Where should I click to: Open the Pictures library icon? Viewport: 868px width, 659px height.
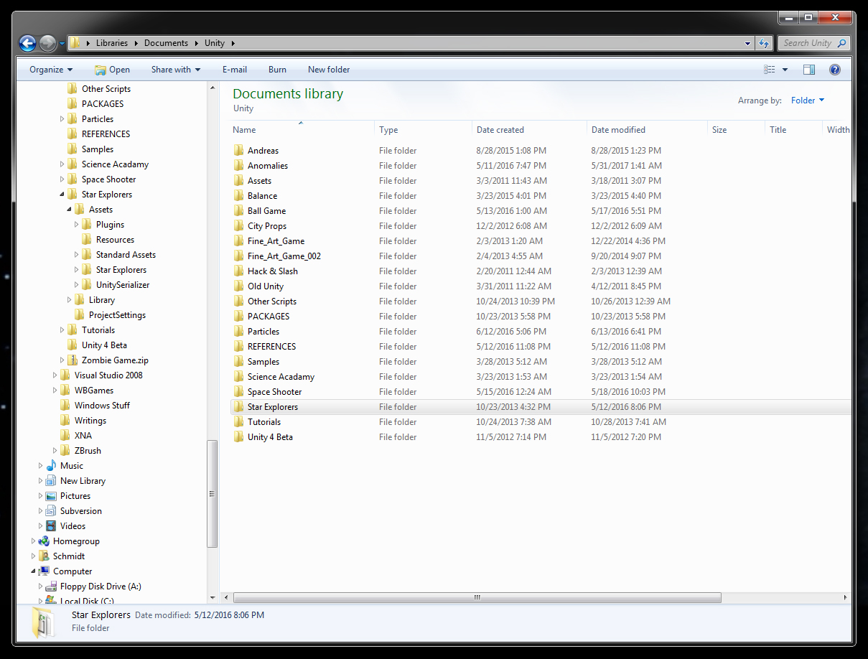click(50, 496)
